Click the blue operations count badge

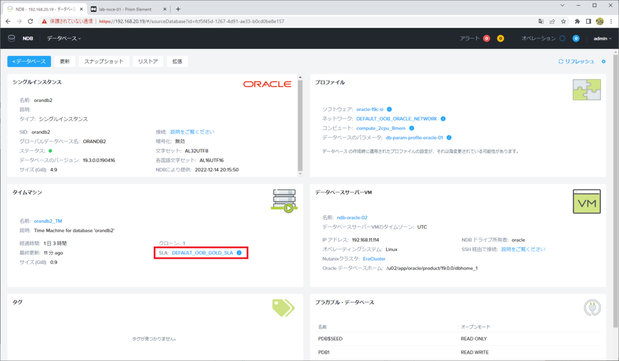pyautogui.click(x=576, y=38)
